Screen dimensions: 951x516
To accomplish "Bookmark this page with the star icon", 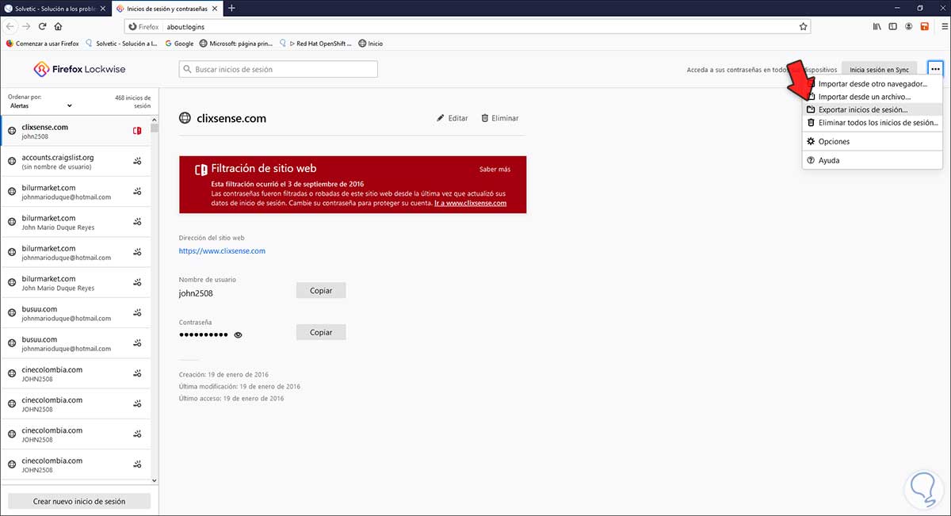I will [803, 26].
